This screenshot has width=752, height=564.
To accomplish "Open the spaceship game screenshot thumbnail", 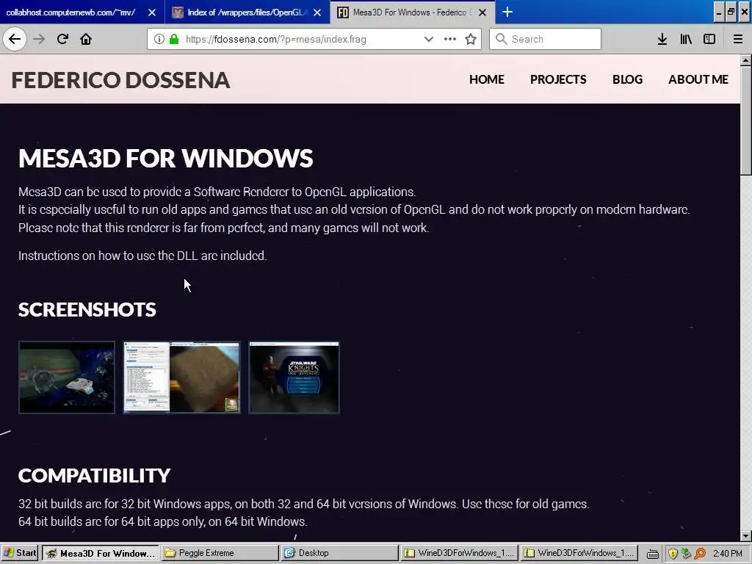I will coord(67,377).
